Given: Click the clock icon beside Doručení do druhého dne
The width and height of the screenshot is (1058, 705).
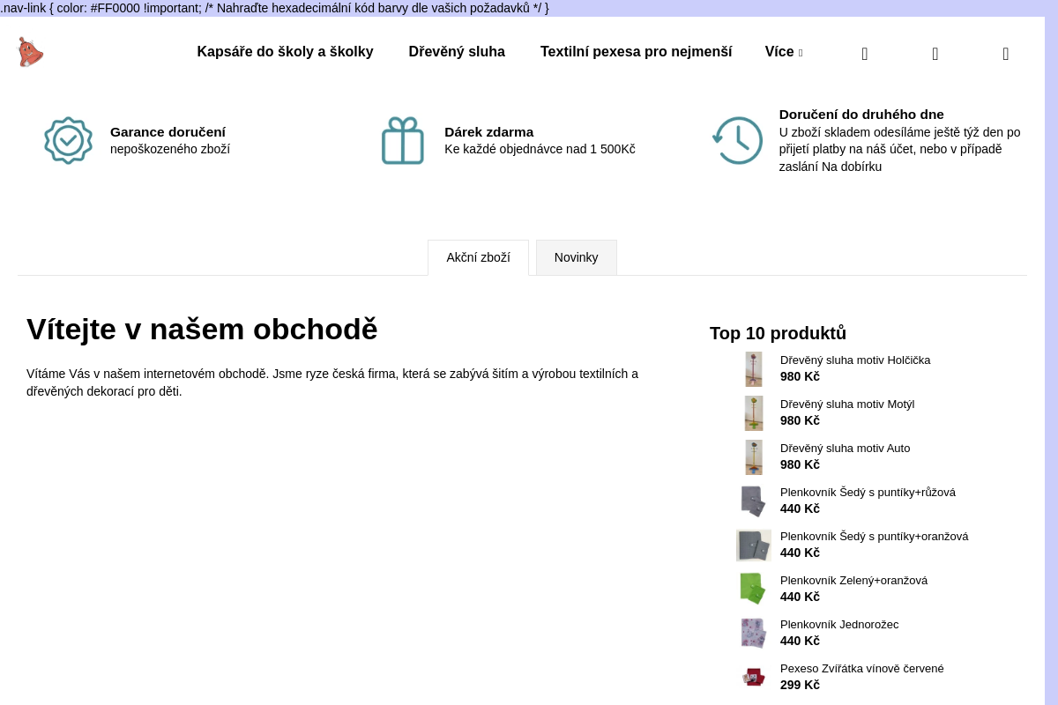Looking at the screenshot, I should pos(737,141).
